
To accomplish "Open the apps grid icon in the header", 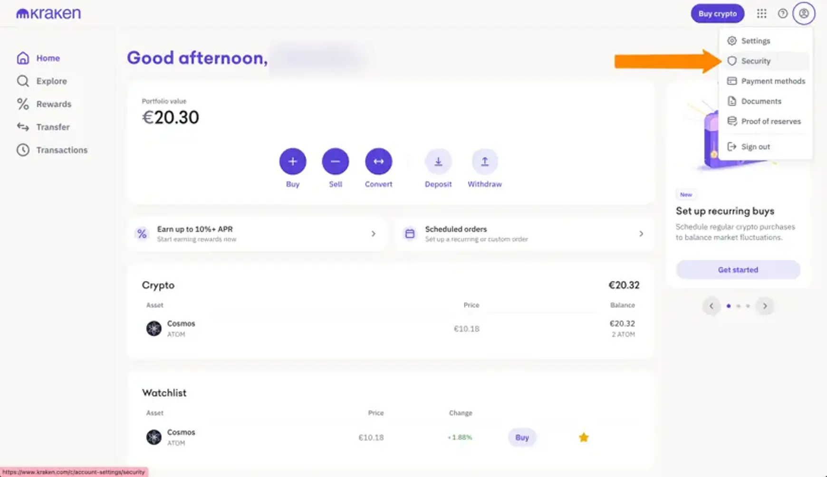I will (x=762, y=13).
